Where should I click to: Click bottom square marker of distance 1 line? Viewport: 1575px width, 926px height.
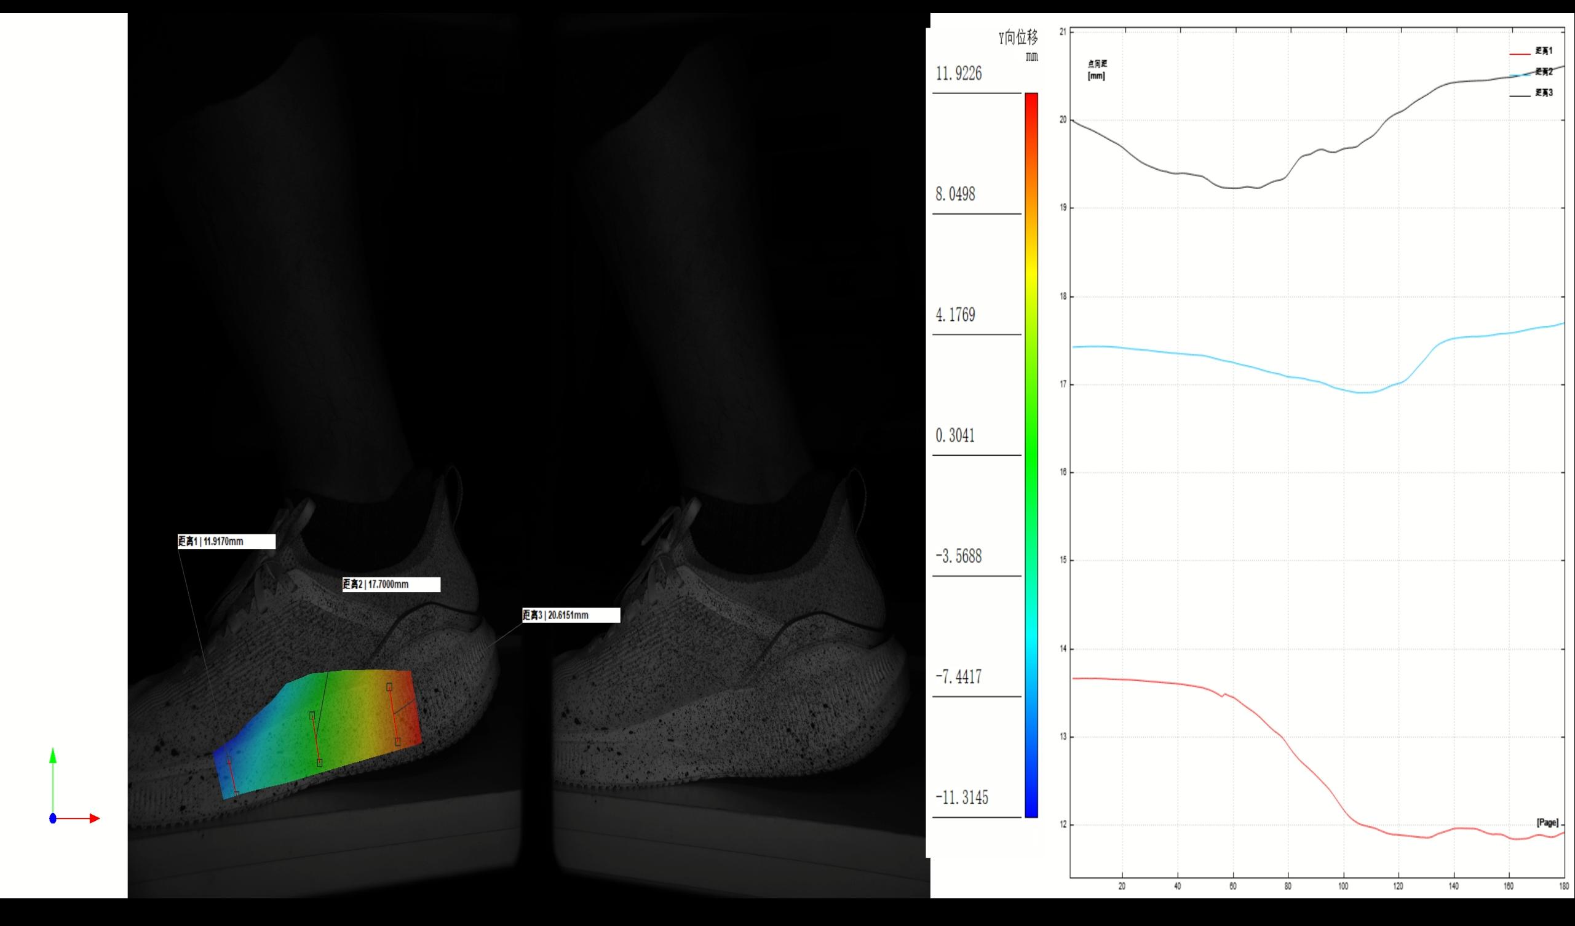click(236, 794)
